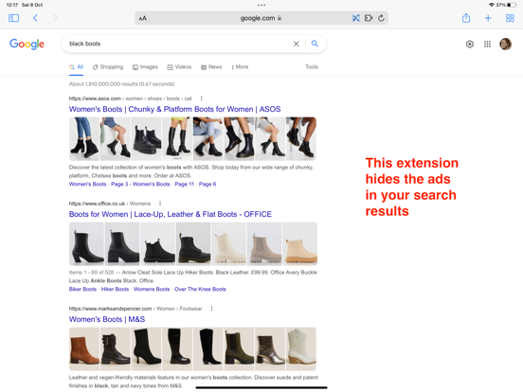This screenshot has height=392, width=523.
Task: Open the OFFICE Boots for Women result title
Action: coord(171,214)
